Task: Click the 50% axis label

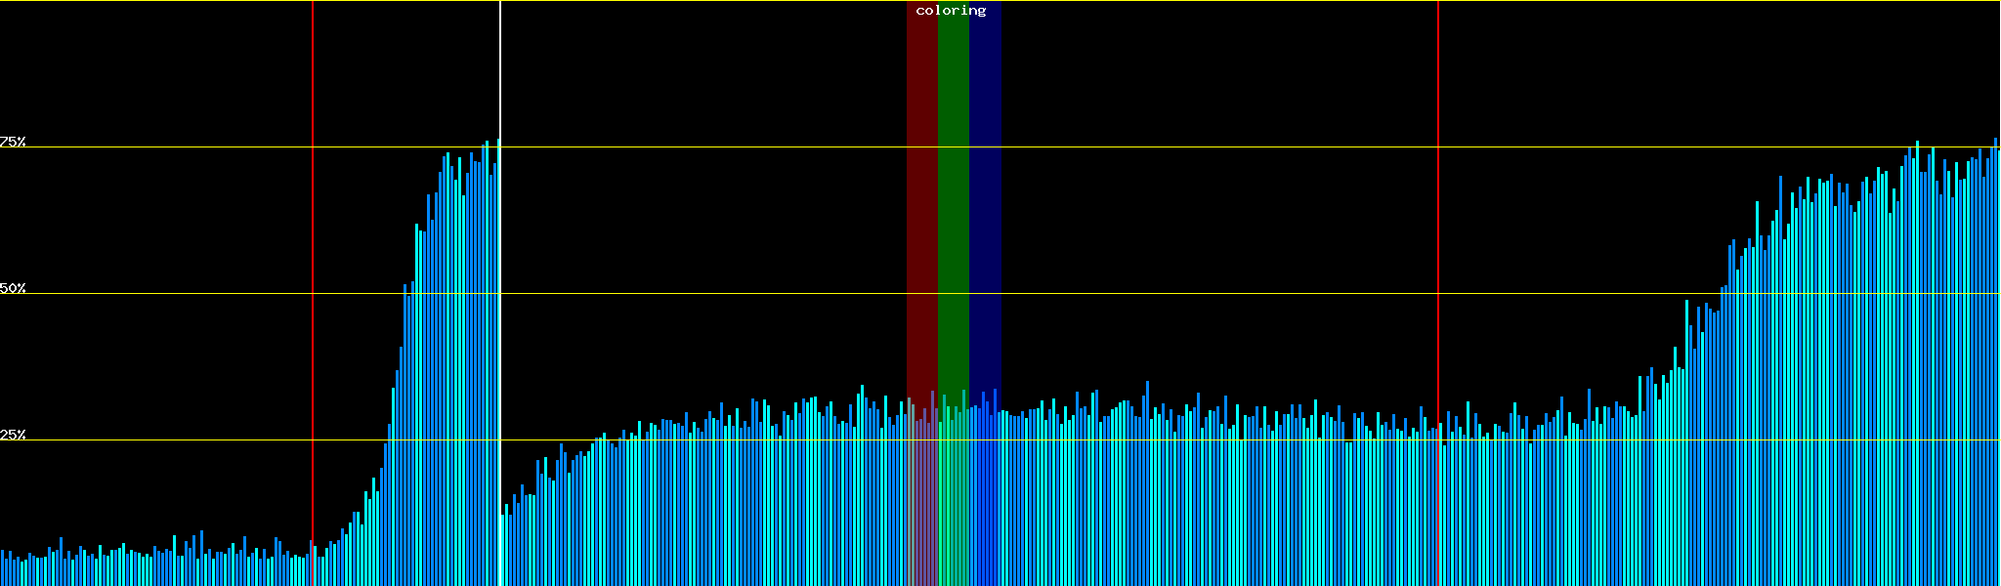Action: (13, 288)
